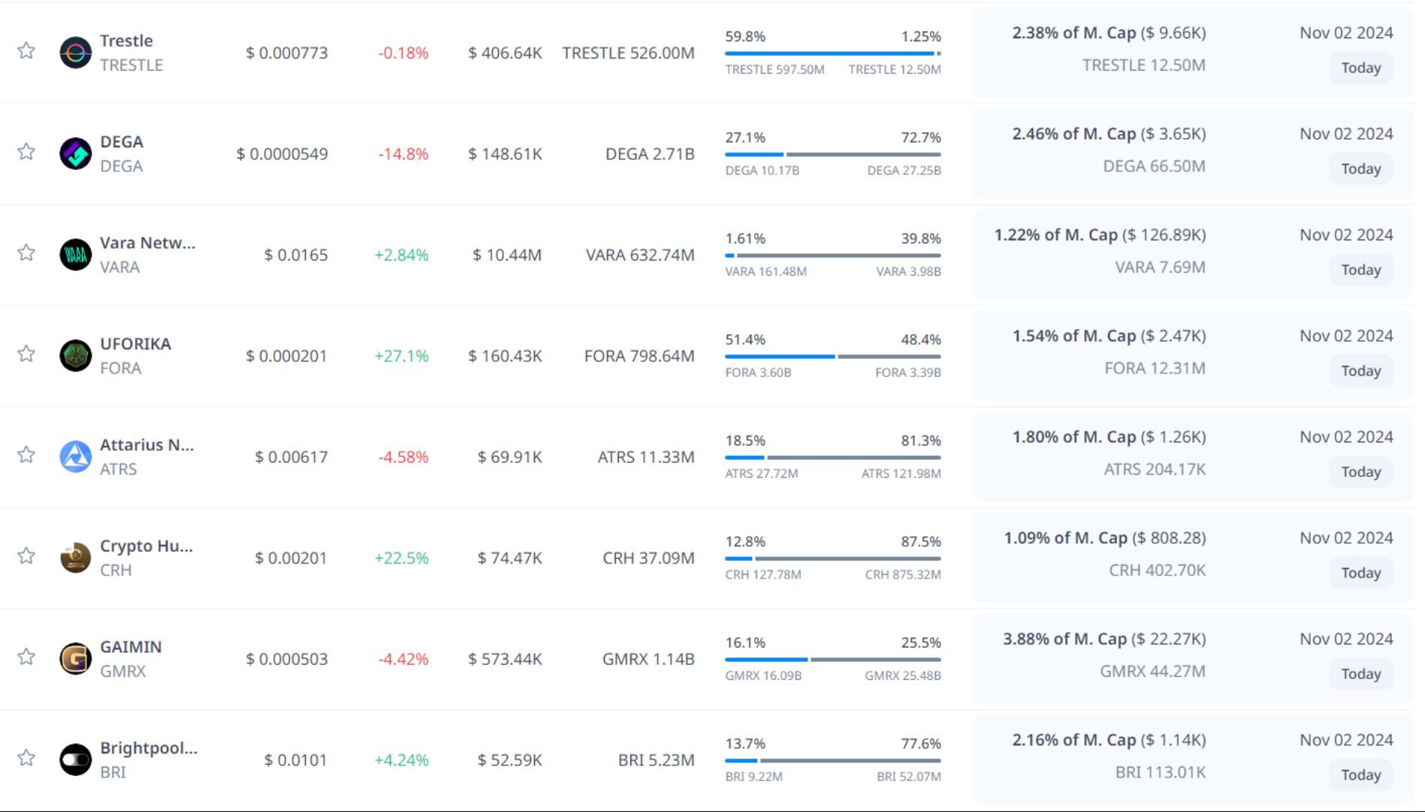Click the GAIMIN 3.88% of M. Cap unlock card
This screenshot has width=1425, height=812.
pos(1103,639)
